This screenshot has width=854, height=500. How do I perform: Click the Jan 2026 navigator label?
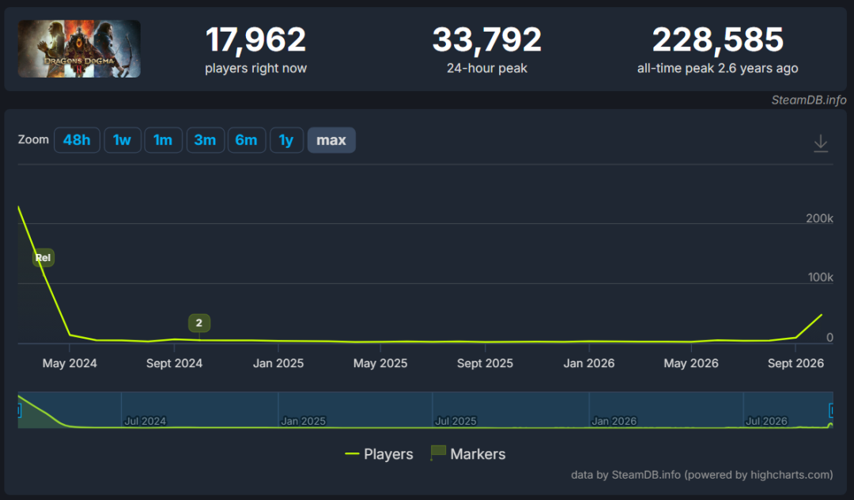[614, 421]
